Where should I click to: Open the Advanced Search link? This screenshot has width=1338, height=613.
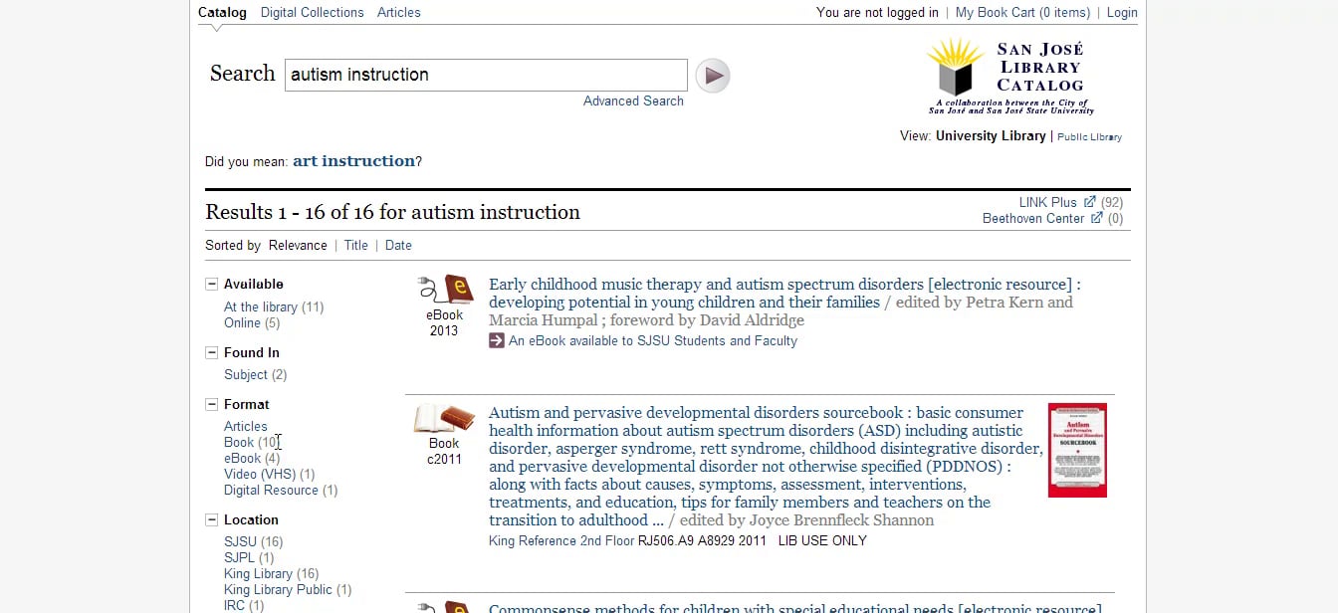(x=633, y=101)
